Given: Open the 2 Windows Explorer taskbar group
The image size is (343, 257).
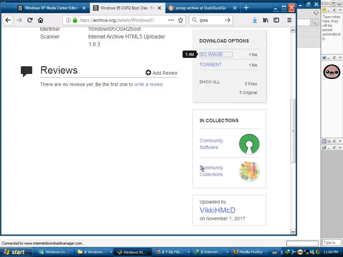Looking at the screenshot, I should click(94, 252).
